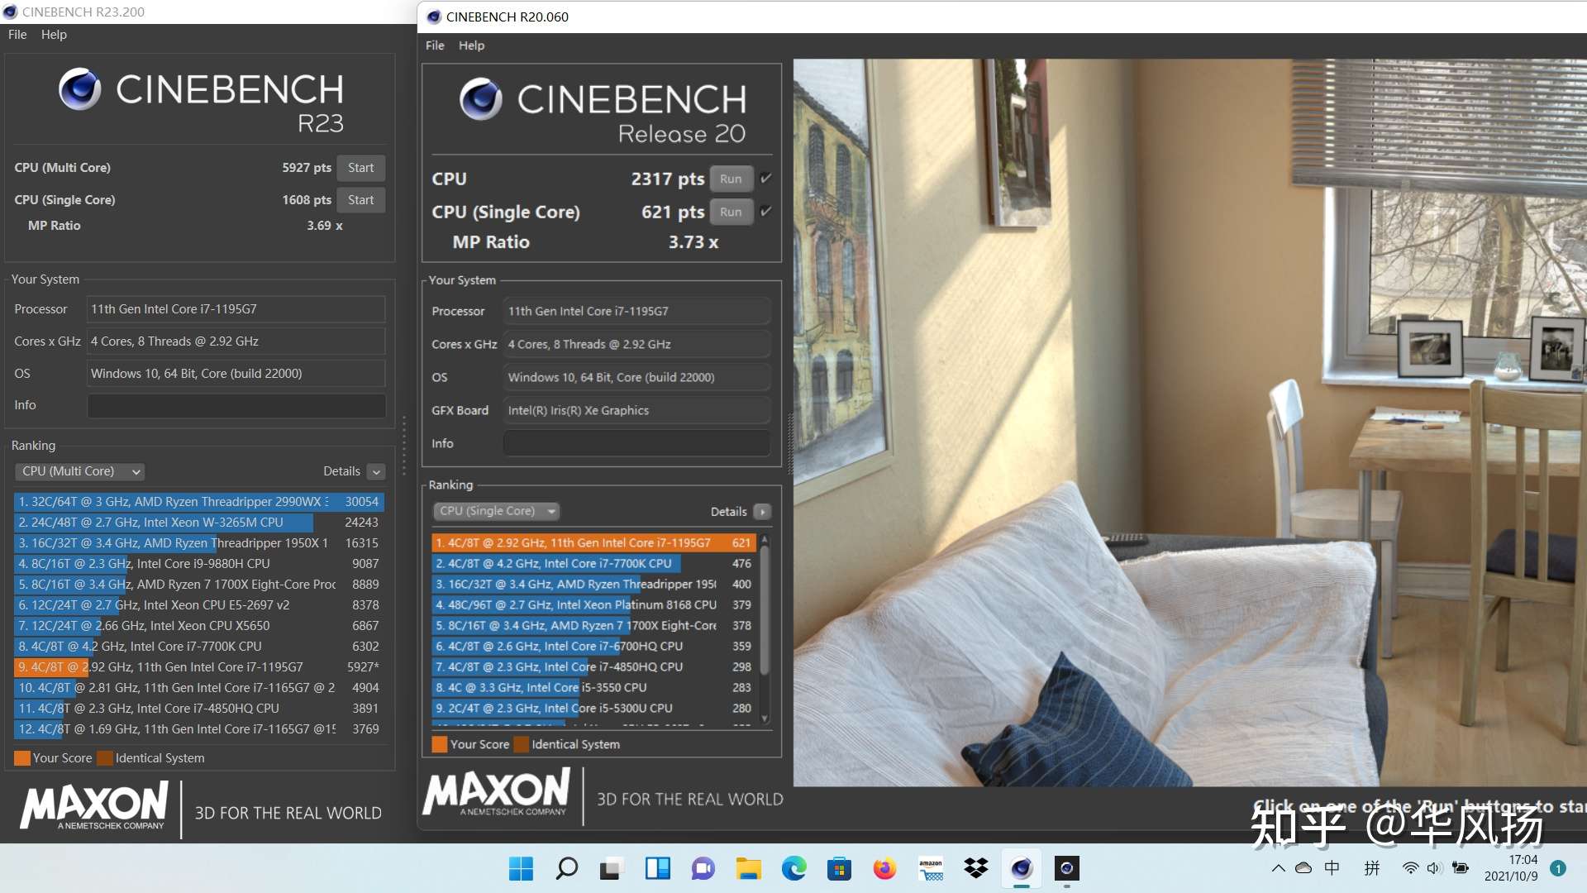Viewport: 1587px width, 893px height.
Task: Select R23 rank 1 Threadripper 2990WX row
Action: click(x=199, y=502)
